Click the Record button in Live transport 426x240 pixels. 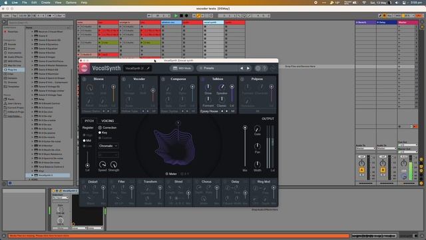click(186, 16)
